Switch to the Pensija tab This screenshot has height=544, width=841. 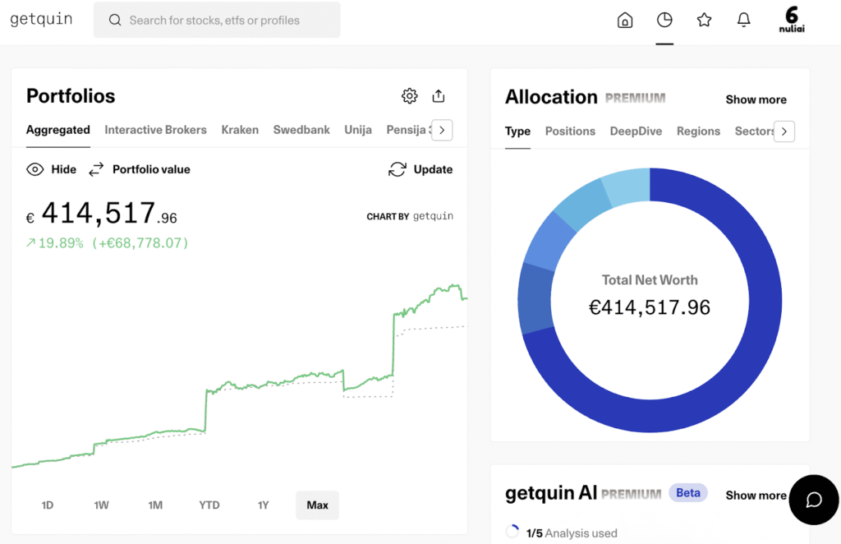pos(409,130)
